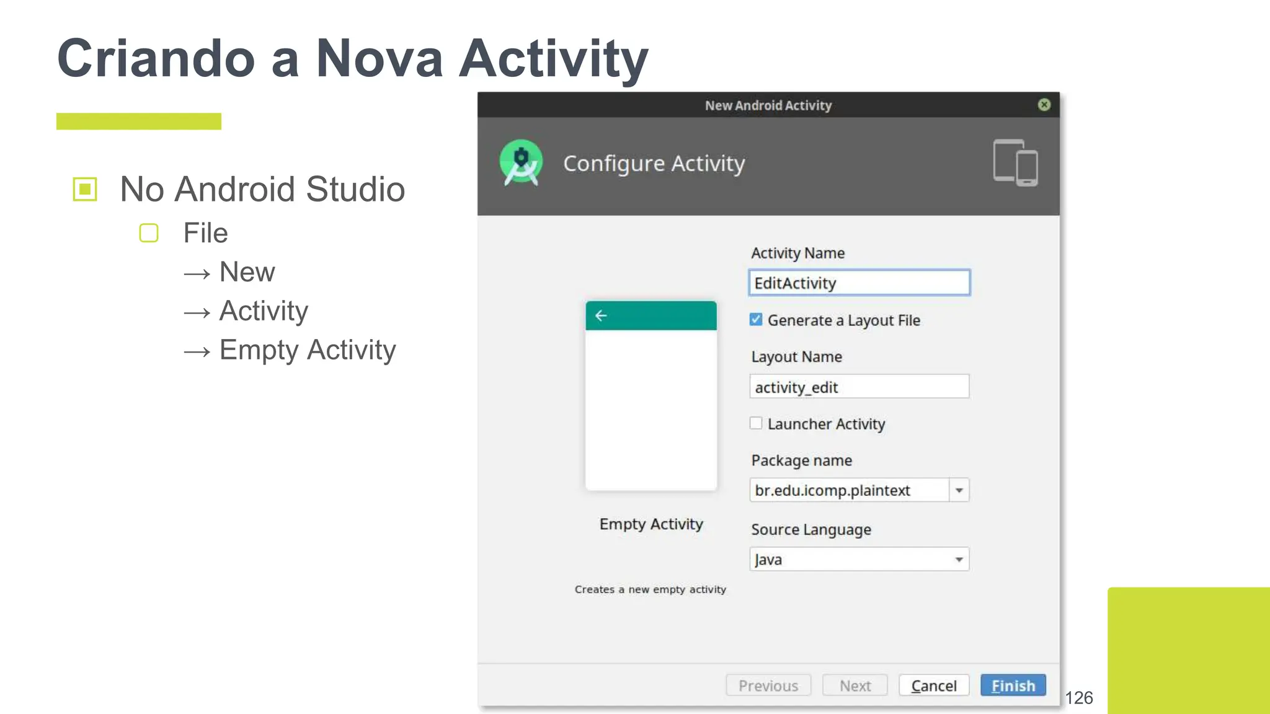This screenshot has width=1270, height=714.
Task: Click the Cancel button
Action: pyautogui.click(x=934, y=685)
